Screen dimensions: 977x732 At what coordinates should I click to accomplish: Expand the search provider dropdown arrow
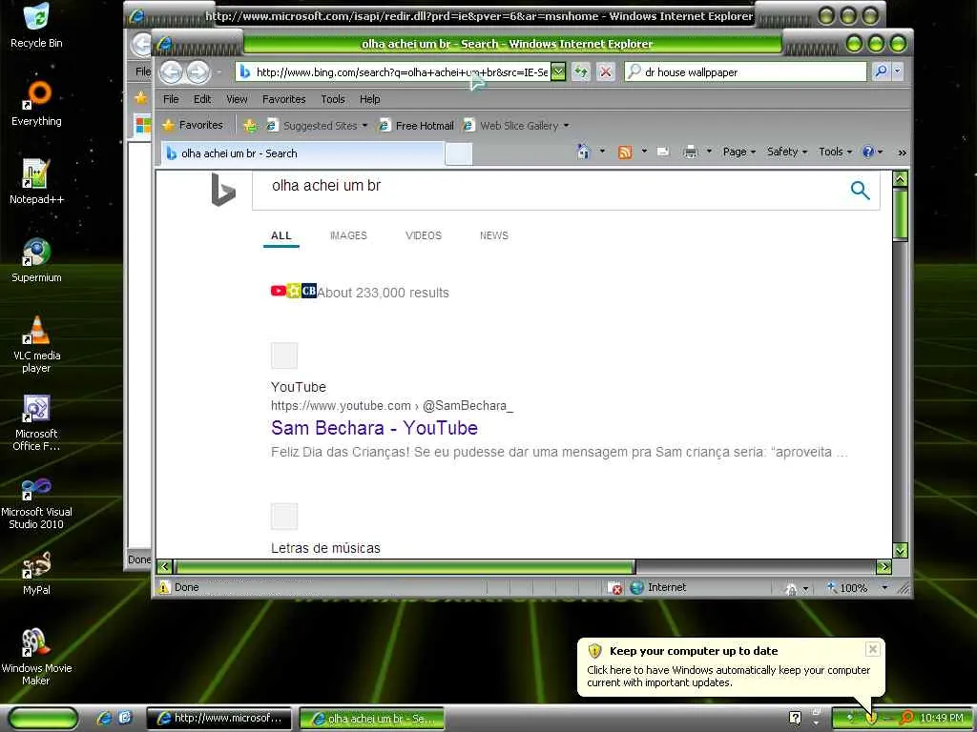[898, 71]
